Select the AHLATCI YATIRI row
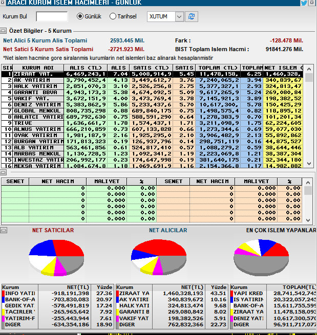This screenshot has height=335, width=317. pos(152,117)
